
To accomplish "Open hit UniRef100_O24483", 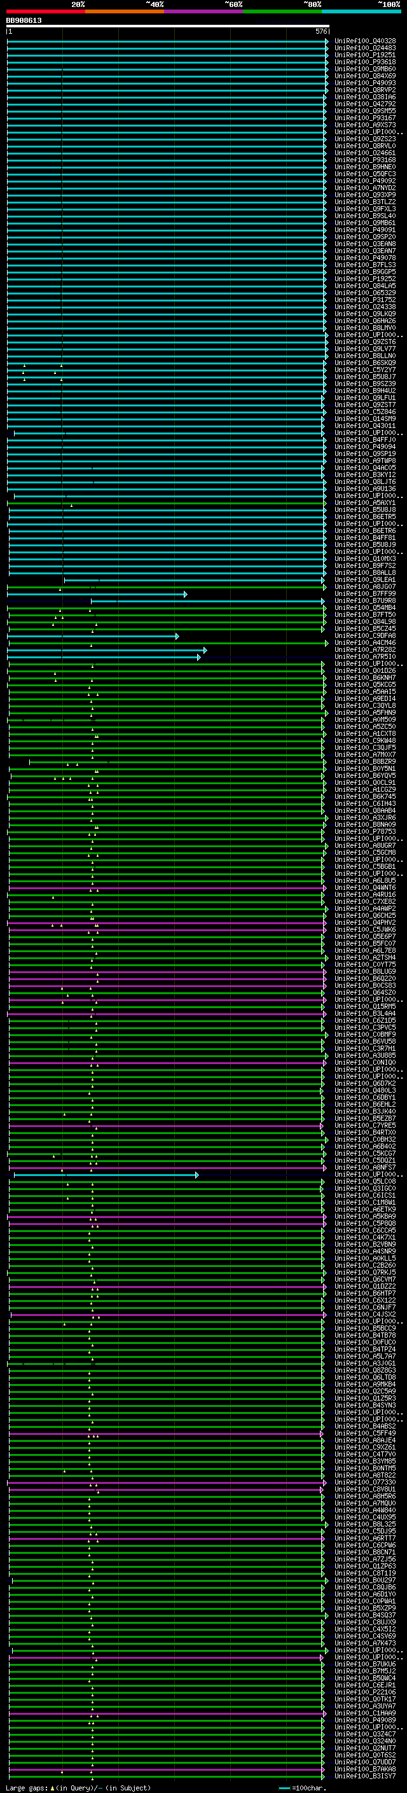I will 365,48.
